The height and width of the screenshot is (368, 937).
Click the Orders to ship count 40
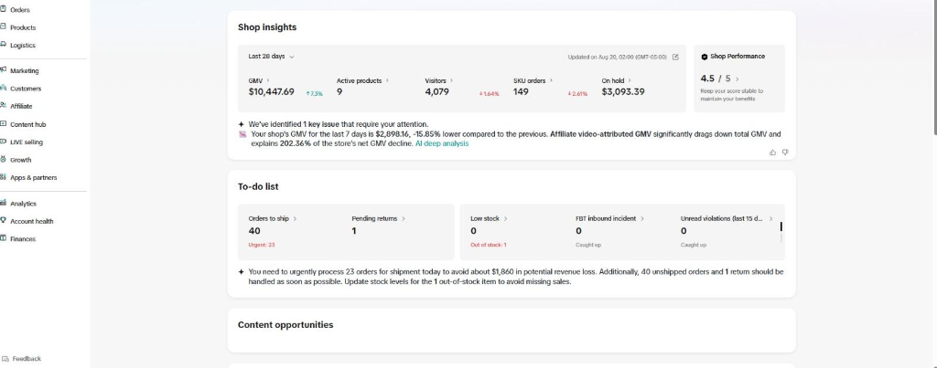coord(254,231)
